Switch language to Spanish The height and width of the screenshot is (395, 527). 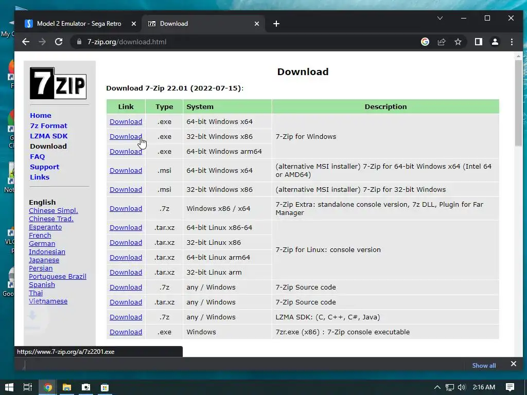[42, 284]
